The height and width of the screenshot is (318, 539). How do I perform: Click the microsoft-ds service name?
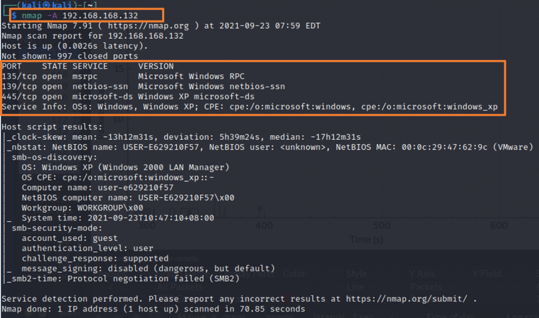point(103,97)
